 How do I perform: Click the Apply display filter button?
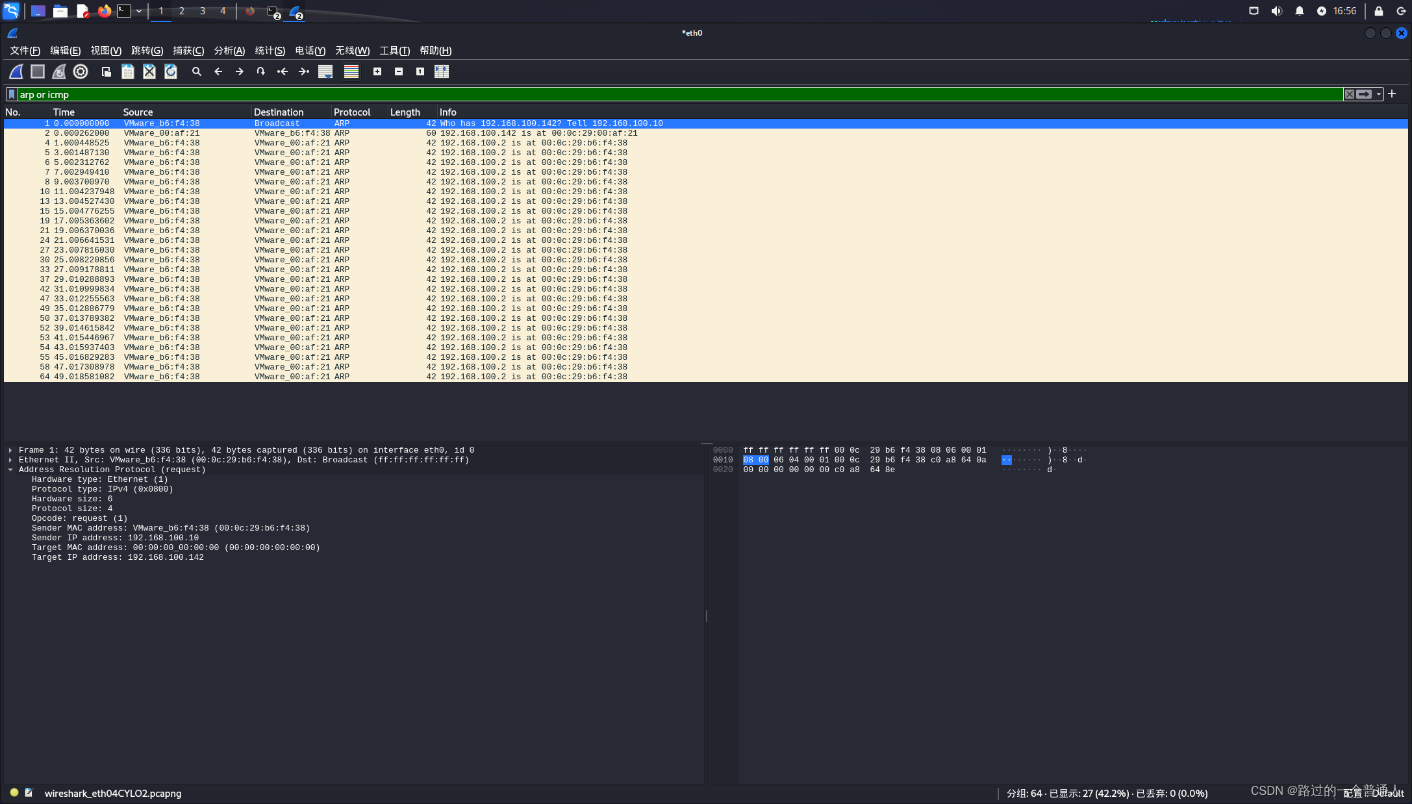pos(1365,93)
